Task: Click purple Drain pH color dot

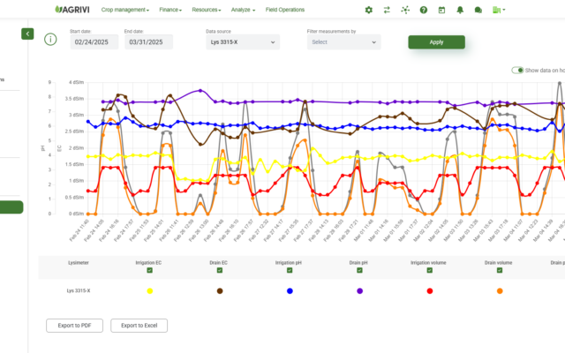Action: pos(359,291)
